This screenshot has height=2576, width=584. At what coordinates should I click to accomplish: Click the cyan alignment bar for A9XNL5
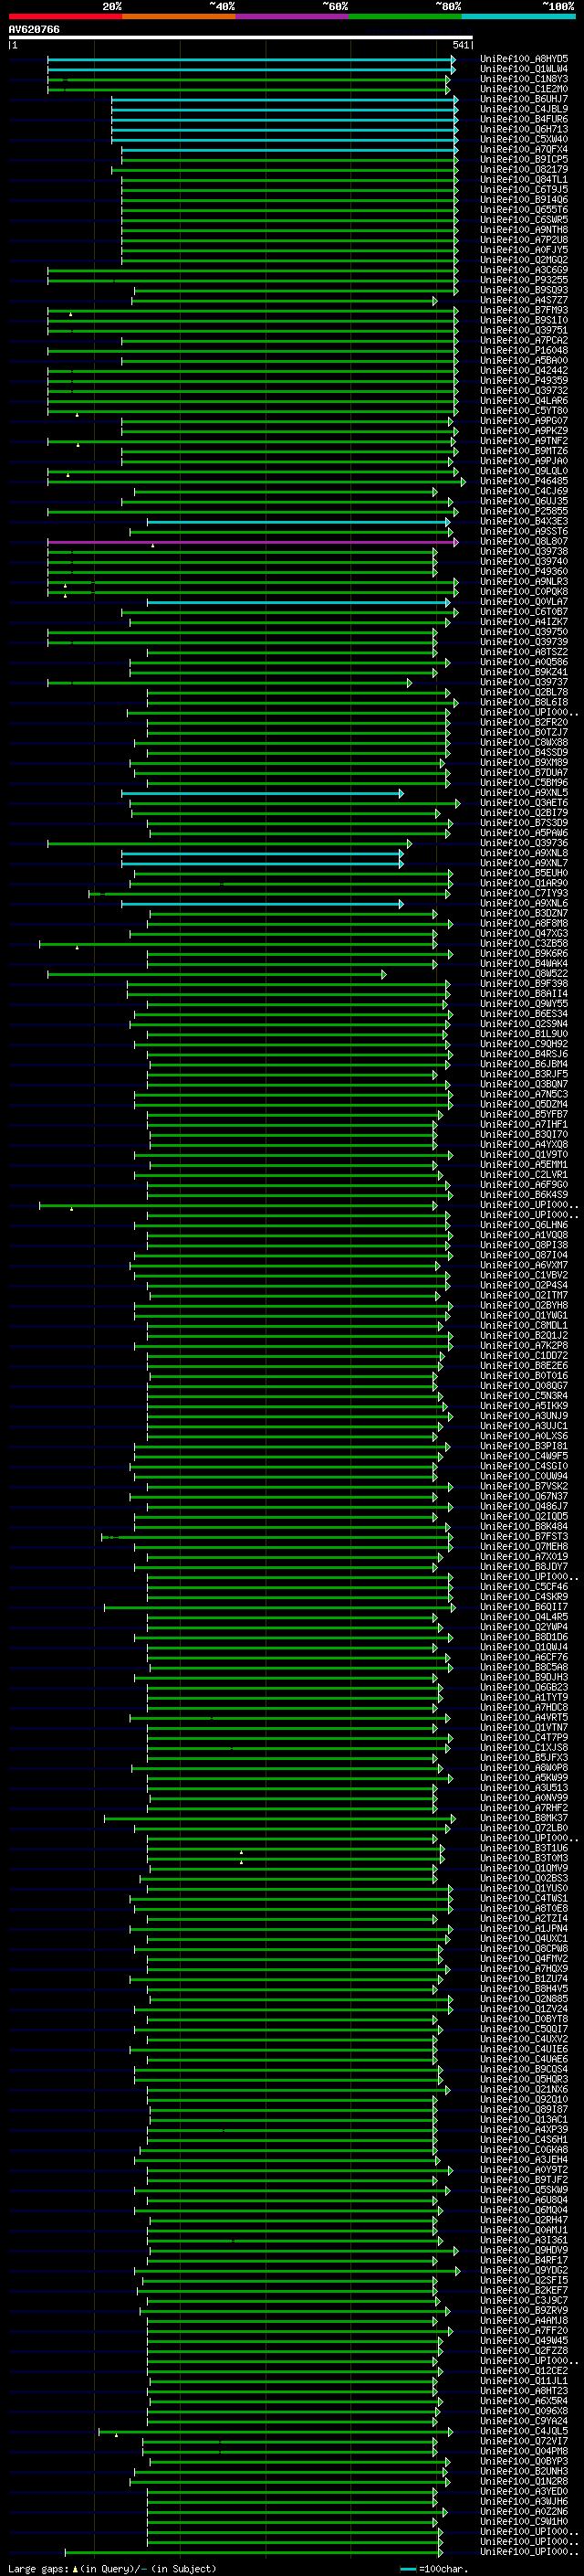tap(263, 793)
